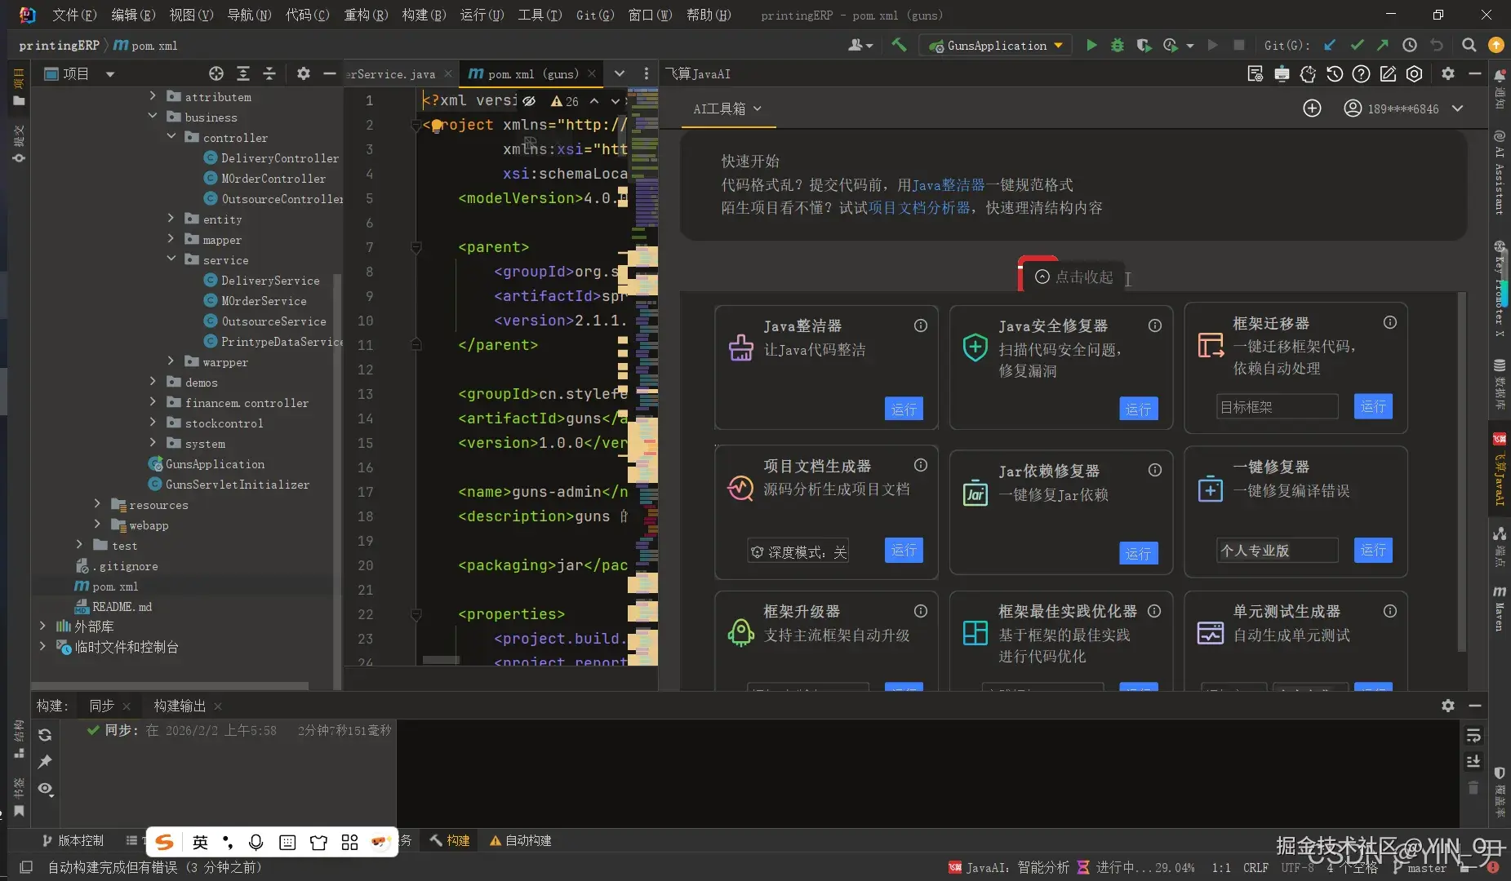Viewport: 1511px width, 881px height.
Task: Open the GunsApplication run configuration dropdown
Action: tap(1057, 45)
